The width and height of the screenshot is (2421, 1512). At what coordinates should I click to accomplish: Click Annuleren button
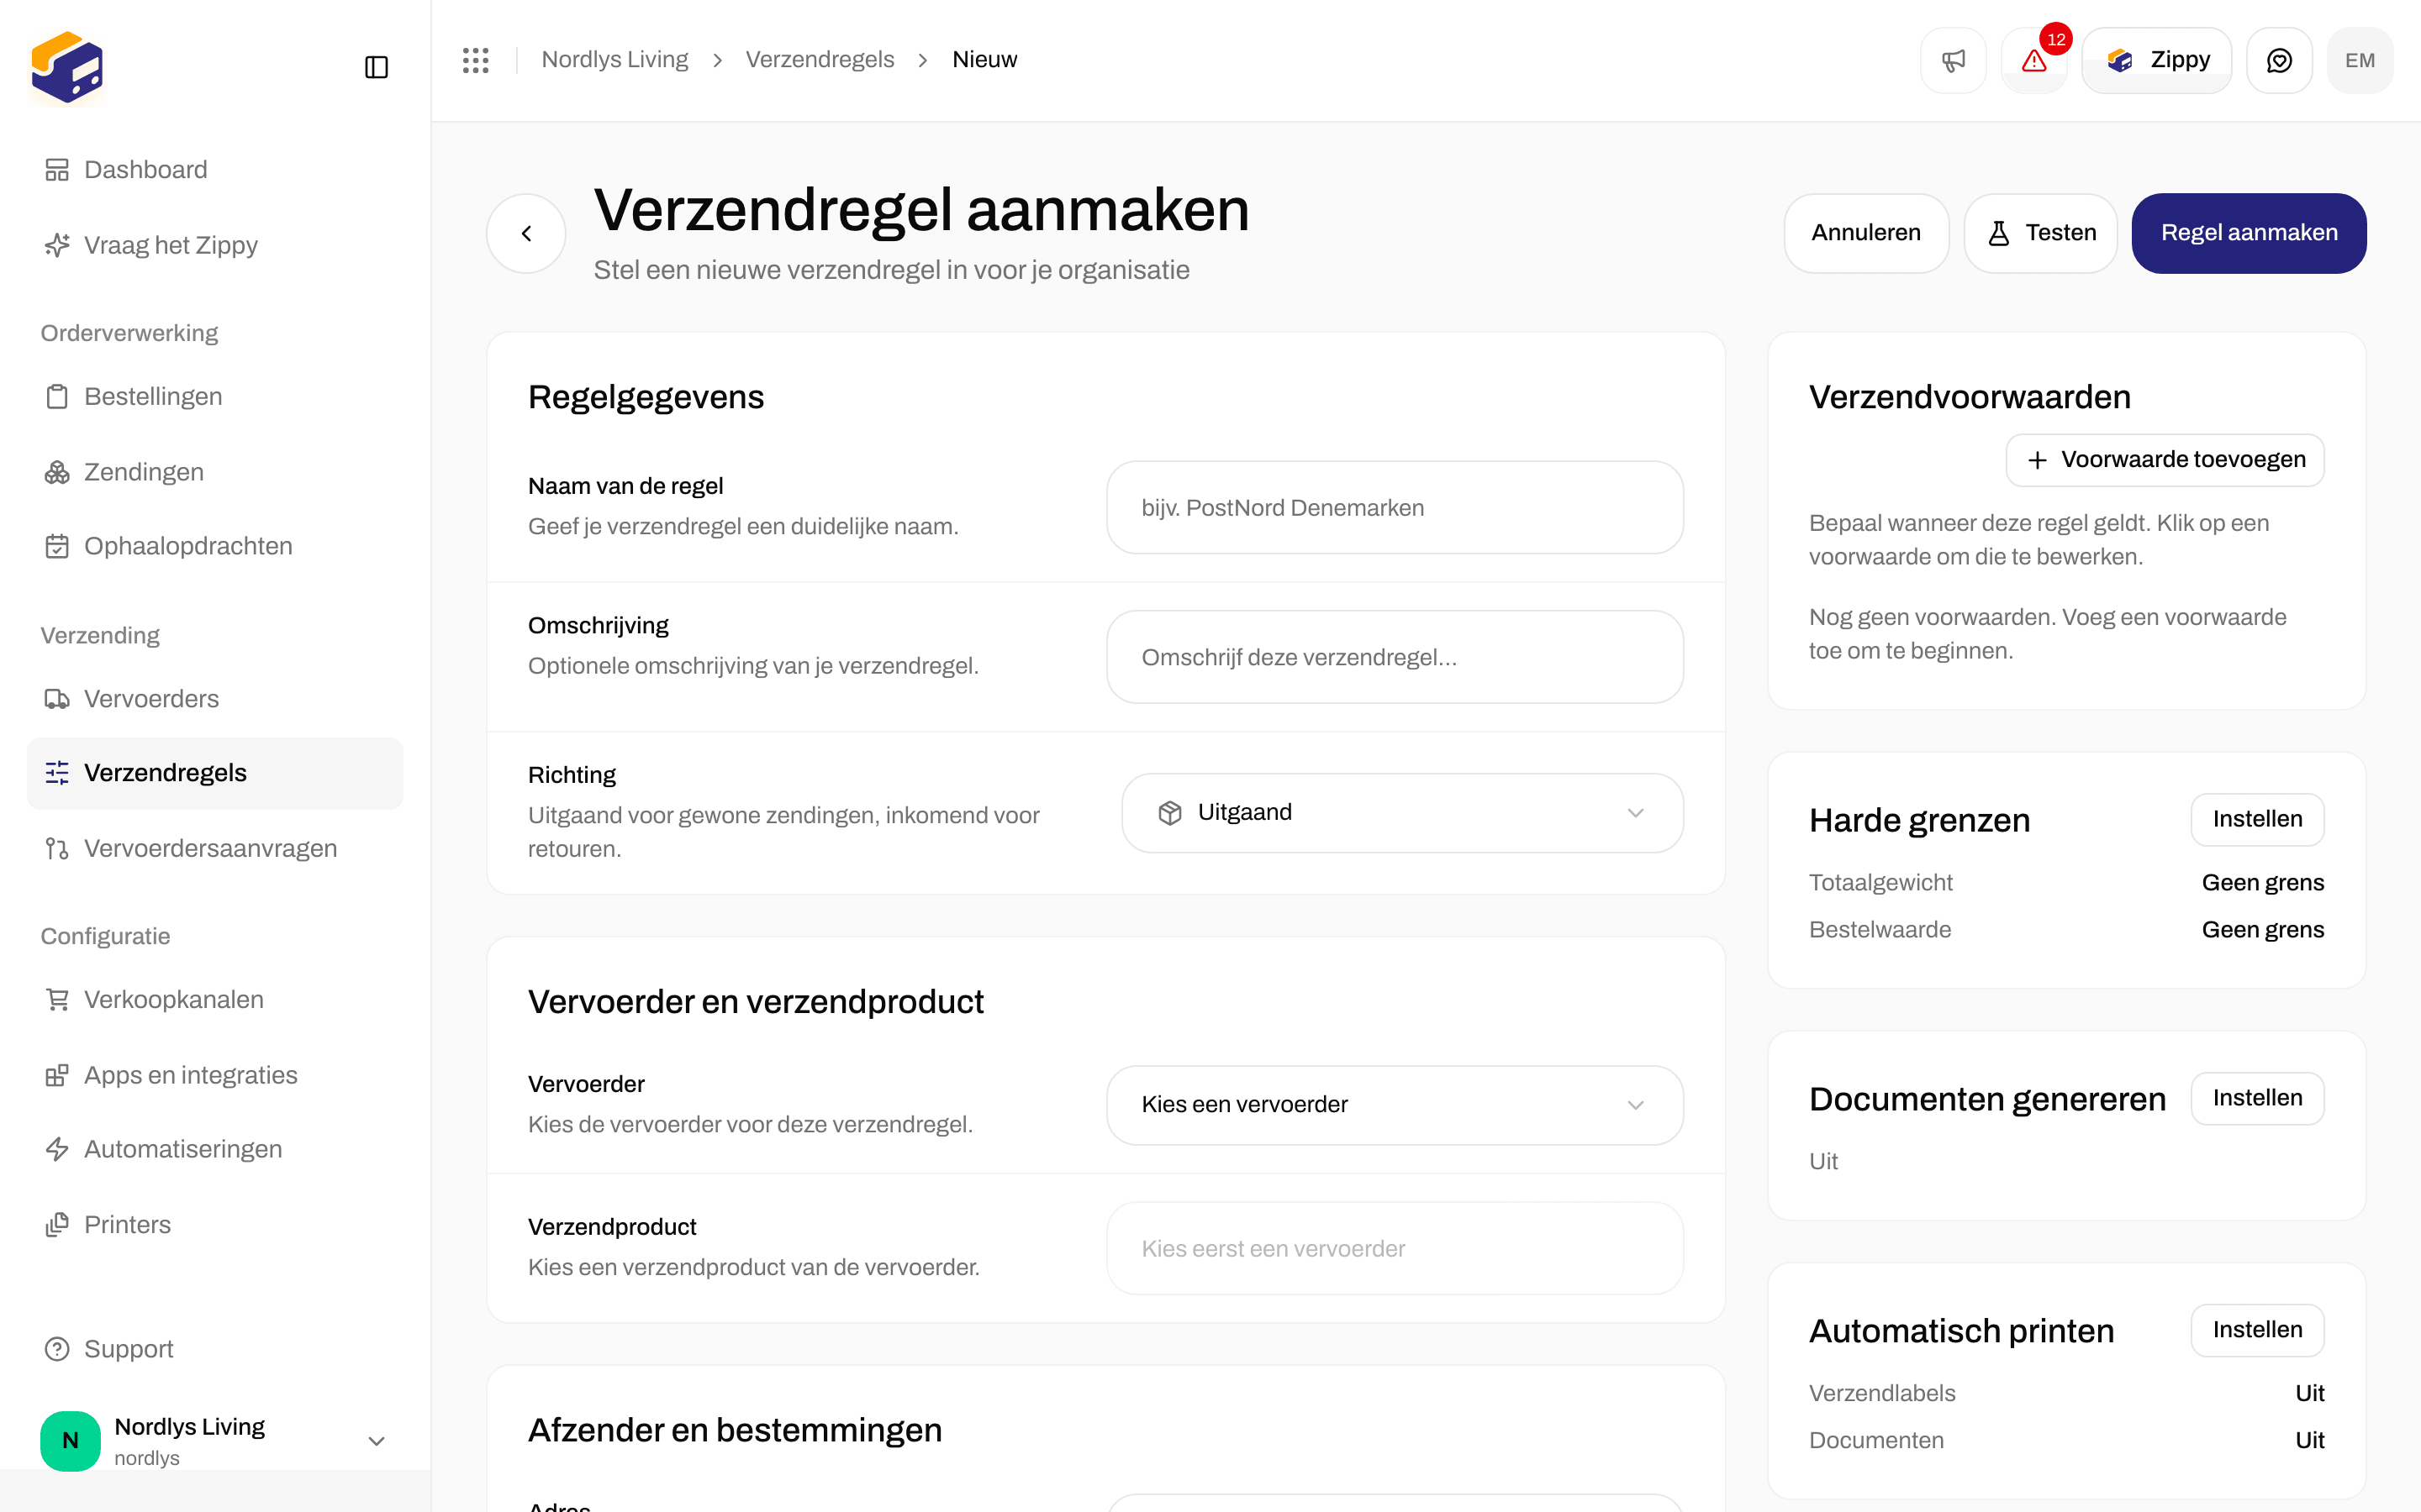click(x=1866, y=233)
